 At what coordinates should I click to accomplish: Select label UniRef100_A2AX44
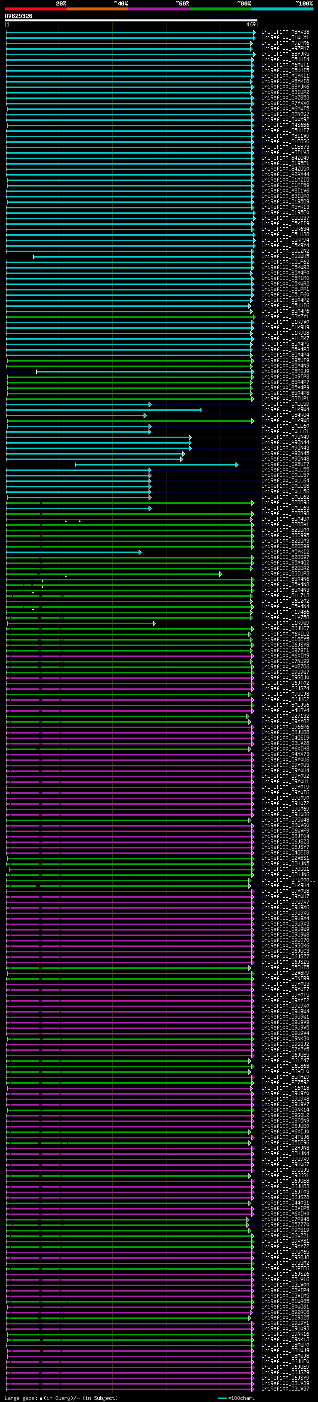[x=285, y=174]
